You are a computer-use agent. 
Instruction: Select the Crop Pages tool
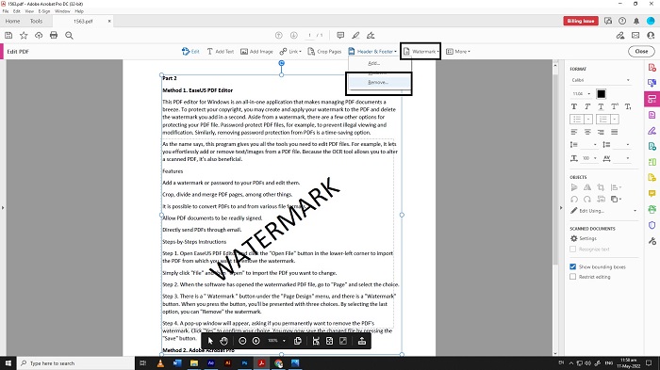click(x=324, y=51)
